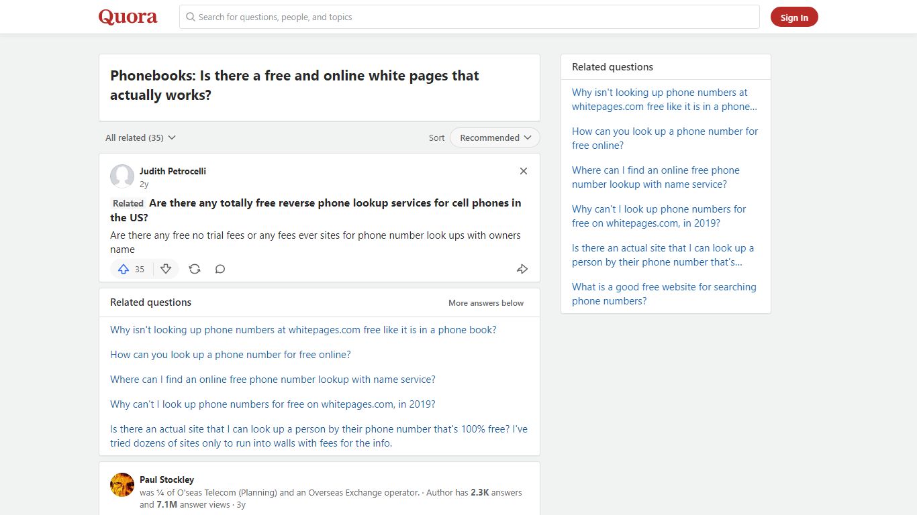Open the Quora home logo
Viewport: 917px width, 515px height.
(128, 17)
